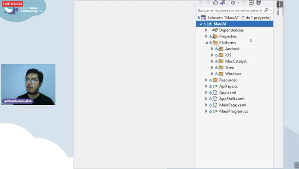Expand the Tizen folder
The width and height of the screenshot is (299, 169).
[x=212, y=68]
